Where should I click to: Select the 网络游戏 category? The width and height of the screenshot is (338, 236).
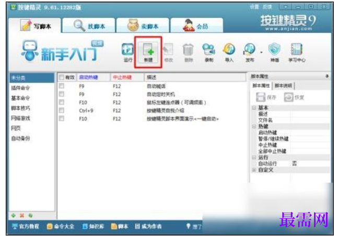point(32,118)
